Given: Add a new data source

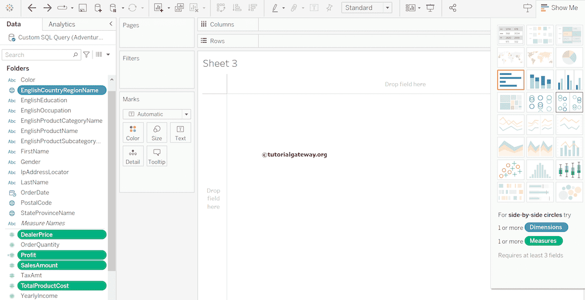Looking at the screenshot, I should [x=98, y=8].
